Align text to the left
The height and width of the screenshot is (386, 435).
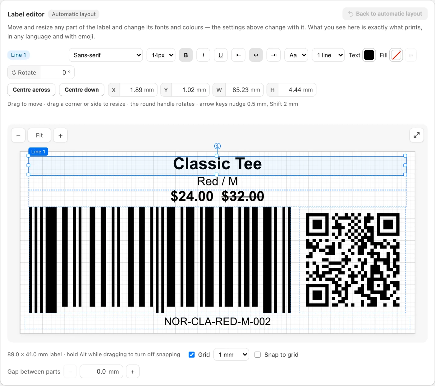click(238, 55)
